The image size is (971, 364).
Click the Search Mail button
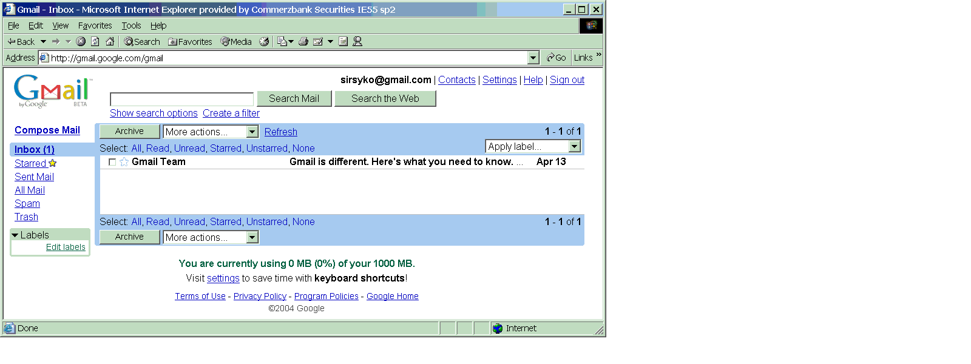click(294, 98)
